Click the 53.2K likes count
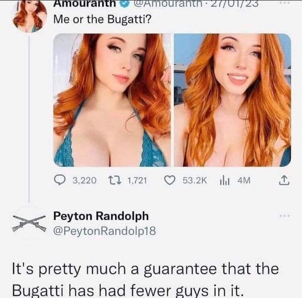Screen dimensions: 302x298 tap(195, 181)
